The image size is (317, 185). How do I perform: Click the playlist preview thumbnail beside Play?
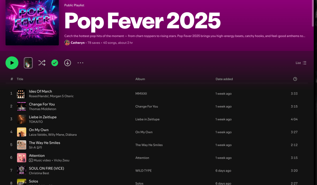pyautogui.click(x=28, y=63)
